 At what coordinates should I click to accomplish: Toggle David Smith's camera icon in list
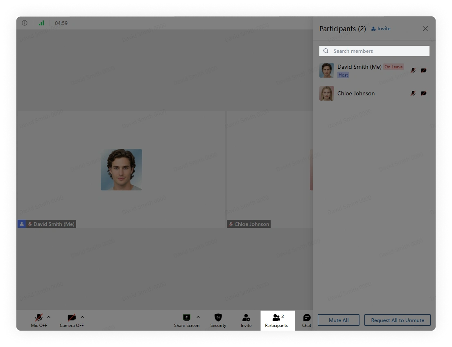[x=424, y=70]
